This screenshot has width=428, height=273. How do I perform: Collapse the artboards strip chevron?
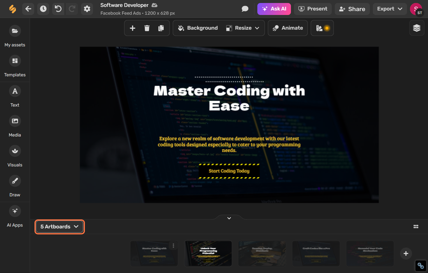tap(229, 218)
